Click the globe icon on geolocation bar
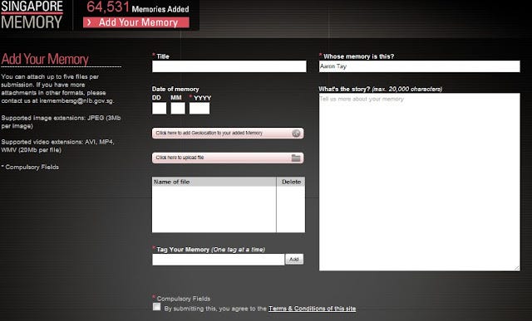 [296, 133]
